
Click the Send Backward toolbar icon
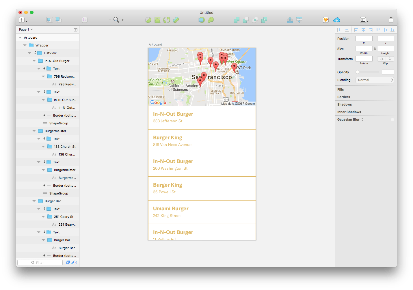299,20
